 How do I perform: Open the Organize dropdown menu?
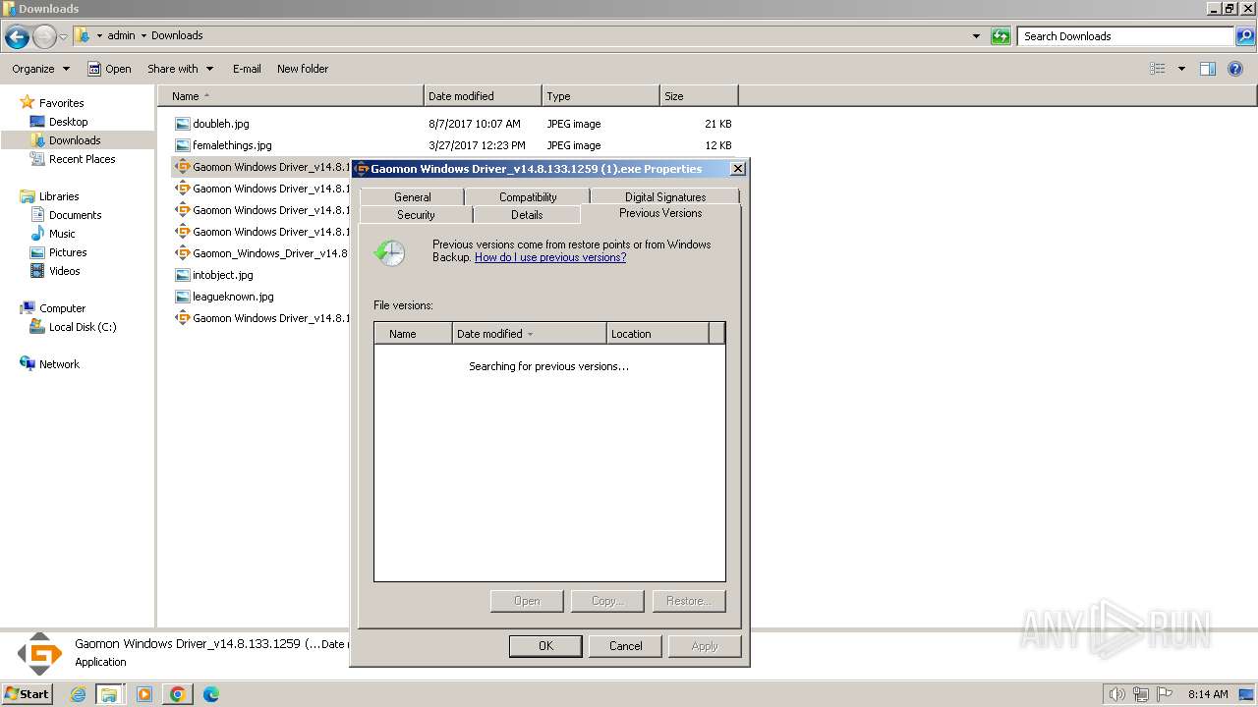click(40, 69)
